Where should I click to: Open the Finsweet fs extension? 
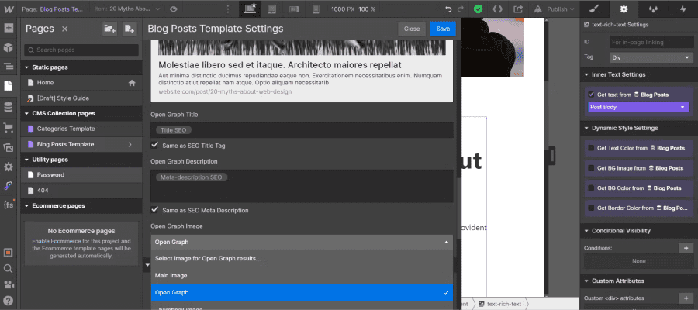tap(9, 205)
